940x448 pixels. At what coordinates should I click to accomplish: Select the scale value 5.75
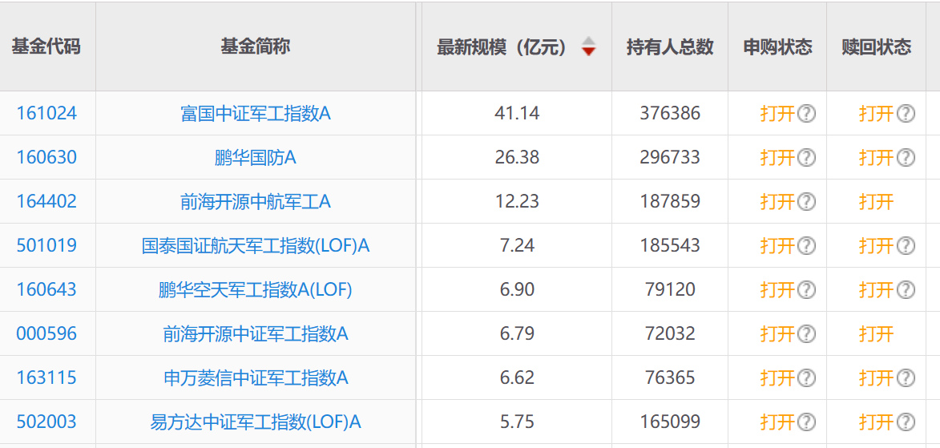518,422
